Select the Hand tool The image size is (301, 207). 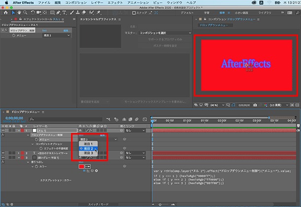(x=19, y=13)
